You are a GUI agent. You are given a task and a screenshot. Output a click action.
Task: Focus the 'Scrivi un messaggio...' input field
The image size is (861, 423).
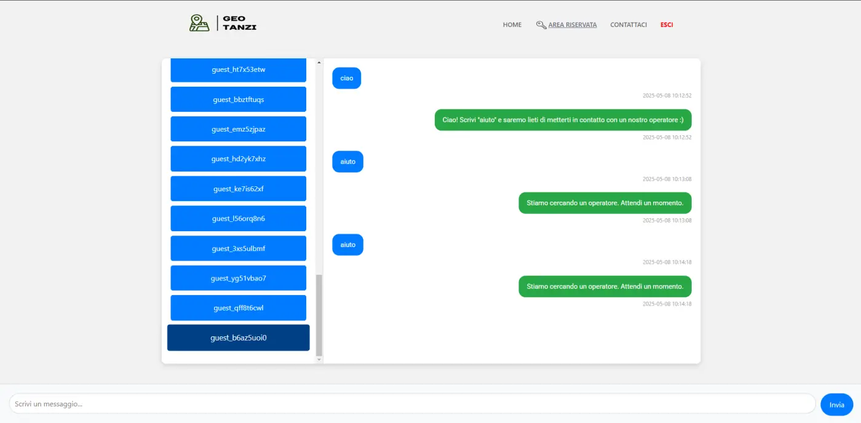coord(412,404)
